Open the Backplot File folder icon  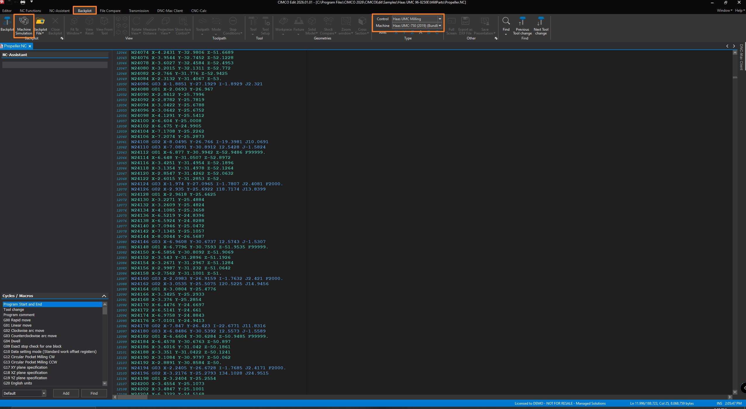coord(40,22)
